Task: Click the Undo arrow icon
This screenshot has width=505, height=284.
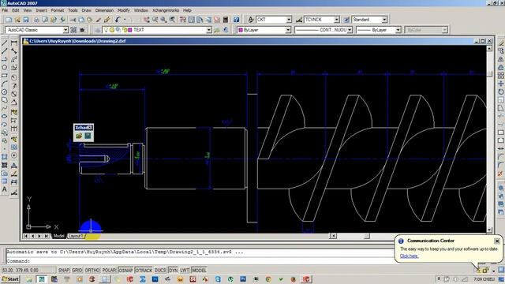Action: (118, 20)
